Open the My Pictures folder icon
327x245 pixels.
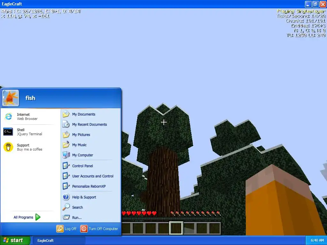pos(66,135)
